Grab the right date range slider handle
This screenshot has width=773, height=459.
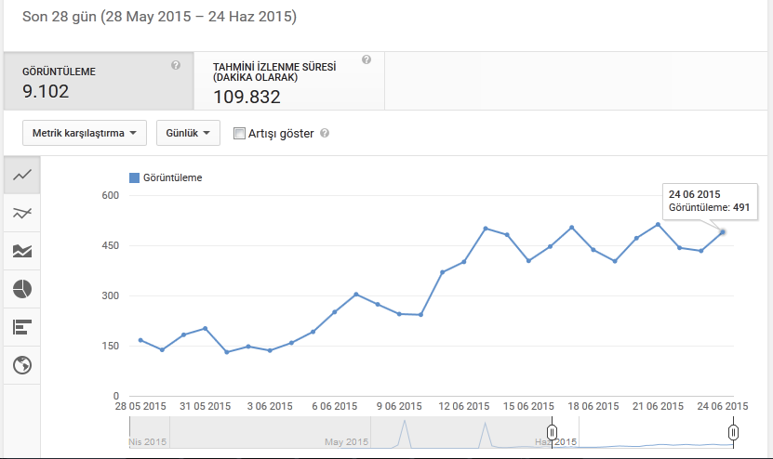click(x=733, y=432)
